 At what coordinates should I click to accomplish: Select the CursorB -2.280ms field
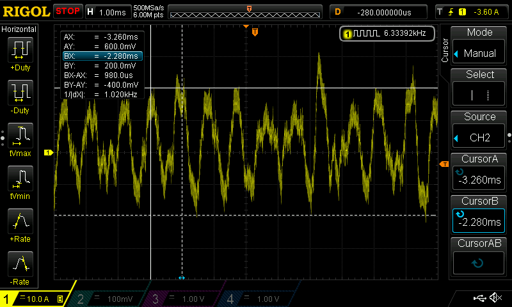(479, 221)
